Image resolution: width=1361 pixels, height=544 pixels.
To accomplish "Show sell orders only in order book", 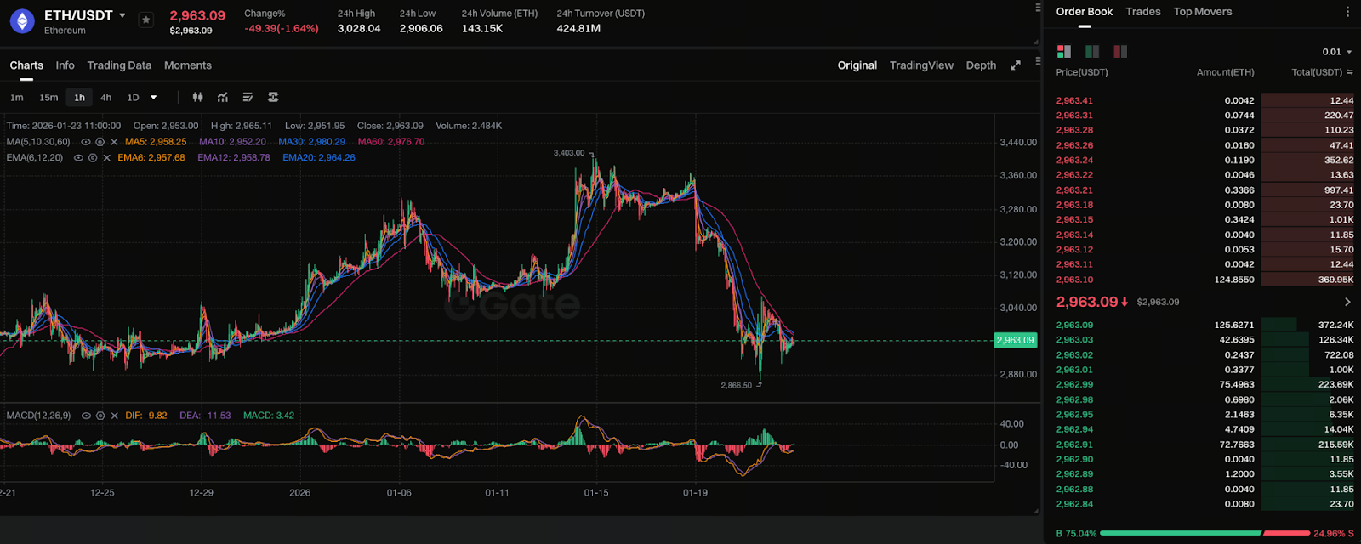I will pos(1120,52).
